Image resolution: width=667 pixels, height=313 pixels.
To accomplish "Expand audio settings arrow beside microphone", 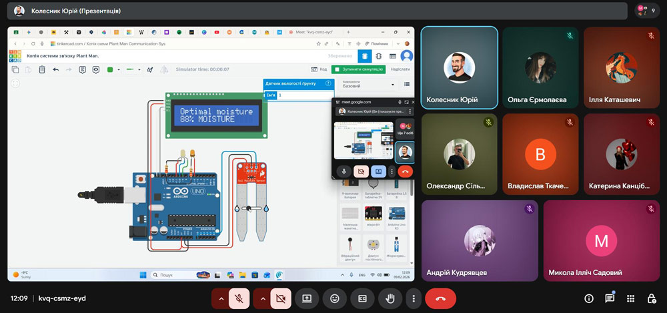I will 219,298.
